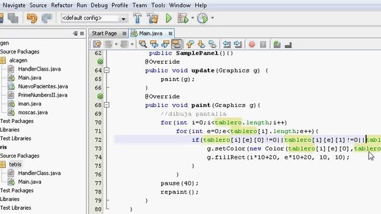This screenshot has height=214, width=381.
Task: Click Next Bookmark icon
Action: (201, 44)
